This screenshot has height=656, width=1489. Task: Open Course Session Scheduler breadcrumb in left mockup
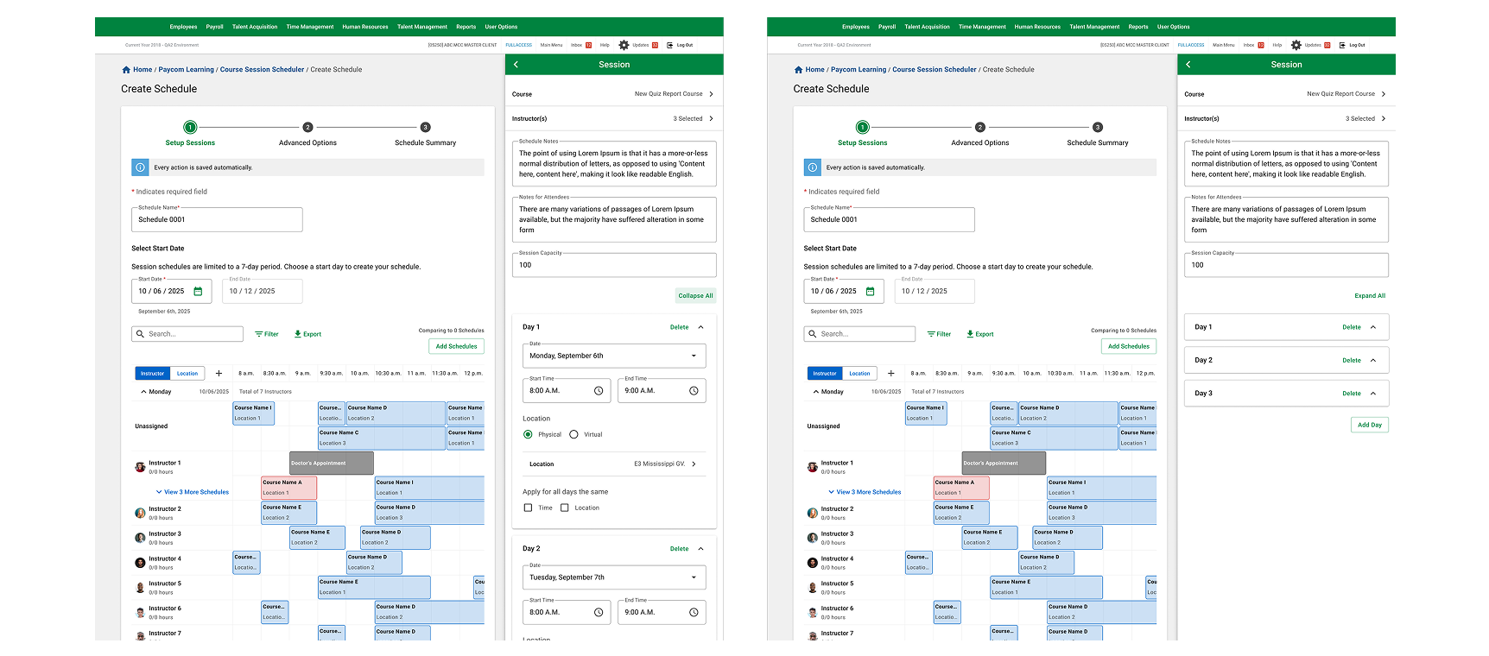[x=262, y=70]
